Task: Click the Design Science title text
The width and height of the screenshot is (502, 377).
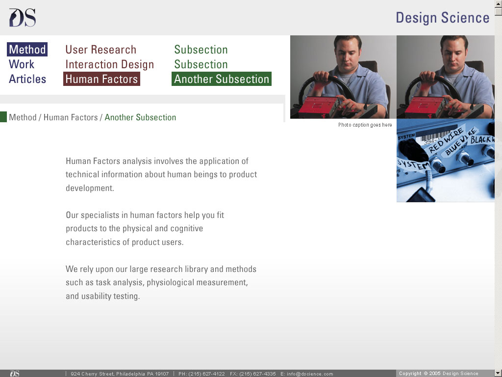Action: pos(442,18)
